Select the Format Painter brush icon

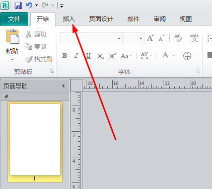pyautogui.click(x=29, y=59)
